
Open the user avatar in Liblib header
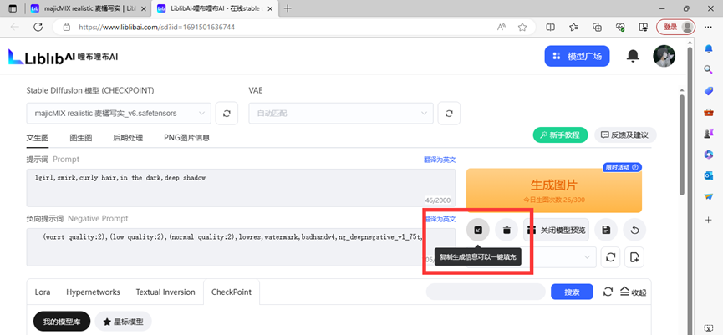(664, 56)
